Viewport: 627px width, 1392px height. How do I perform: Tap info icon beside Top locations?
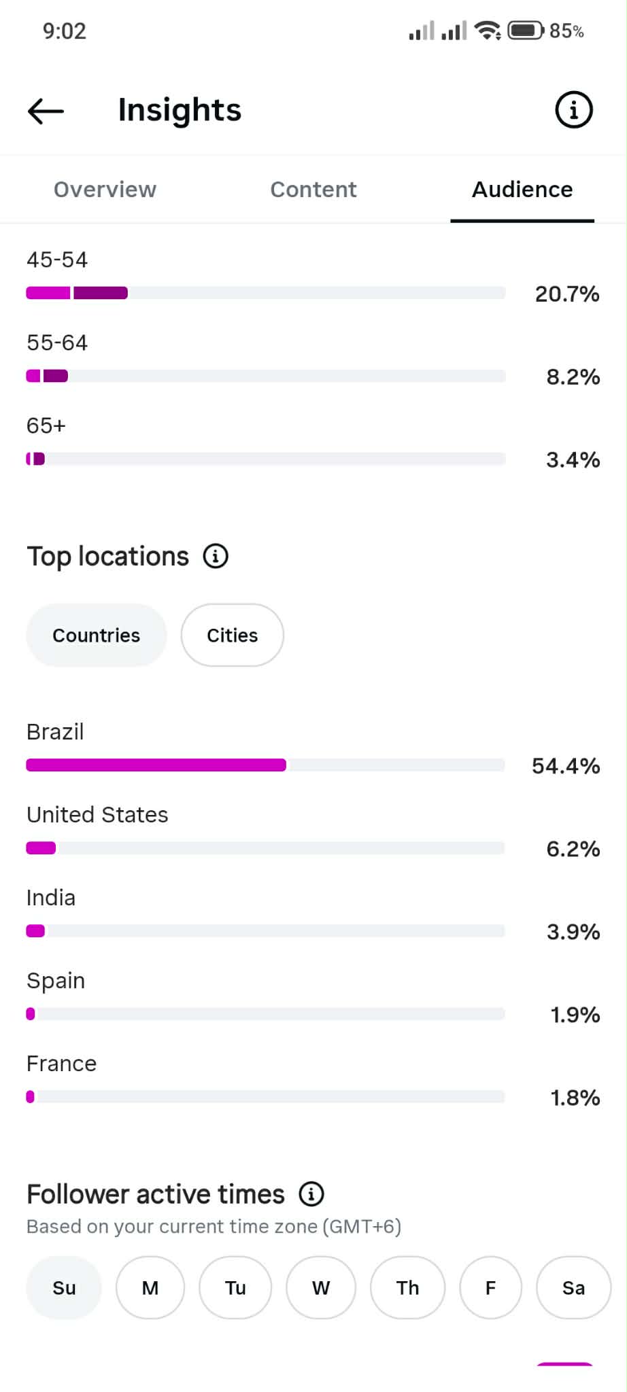click(x=216, y=556)
